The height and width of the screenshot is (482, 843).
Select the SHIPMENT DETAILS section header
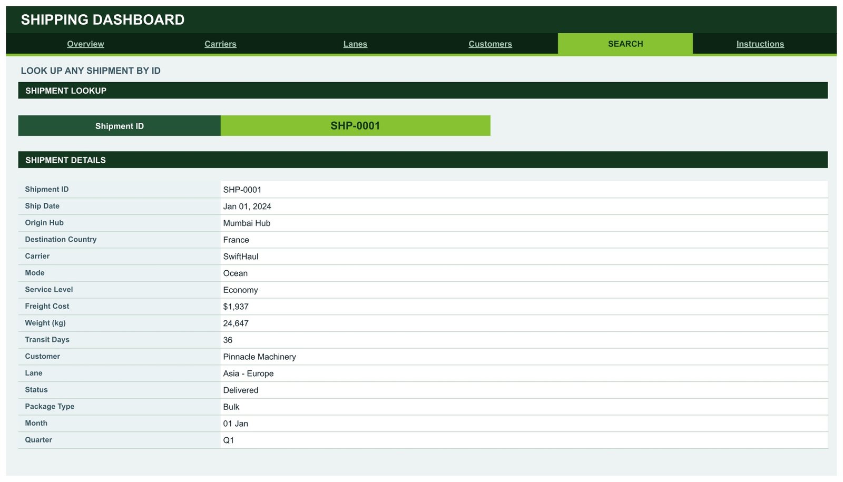pos(423,160)
